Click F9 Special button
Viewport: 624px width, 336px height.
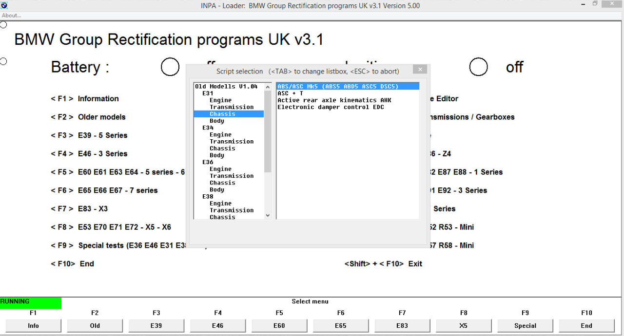[525, 326]
